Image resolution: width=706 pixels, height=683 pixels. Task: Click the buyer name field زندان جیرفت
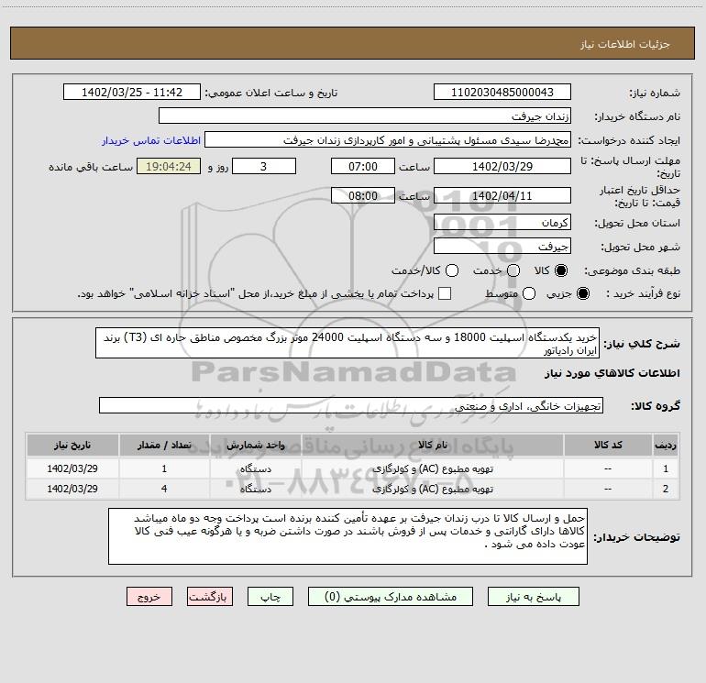pos(365,116)
